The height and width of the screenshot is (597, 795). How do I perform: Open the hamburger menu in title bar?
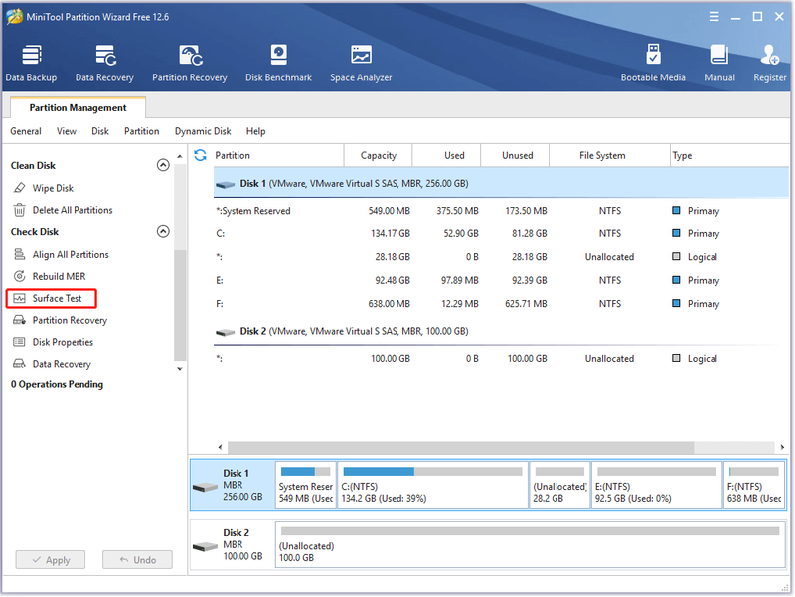tap(714, 17)
